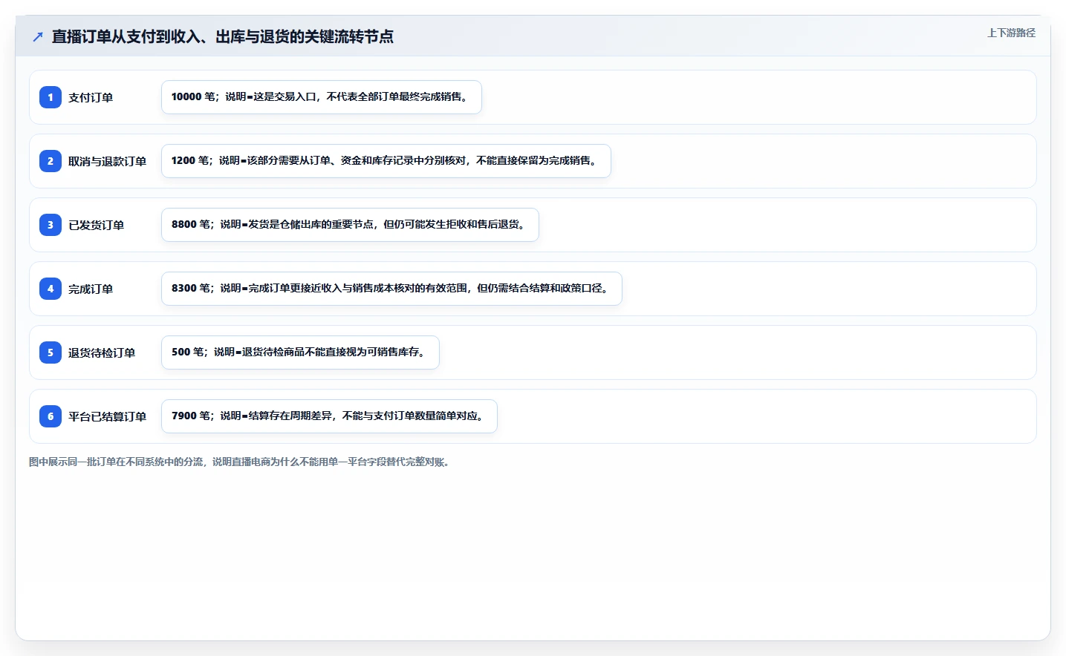1066x656 pixels.
Task: Click the 取消与退款订单 label
Action: [x=107, y=161]
